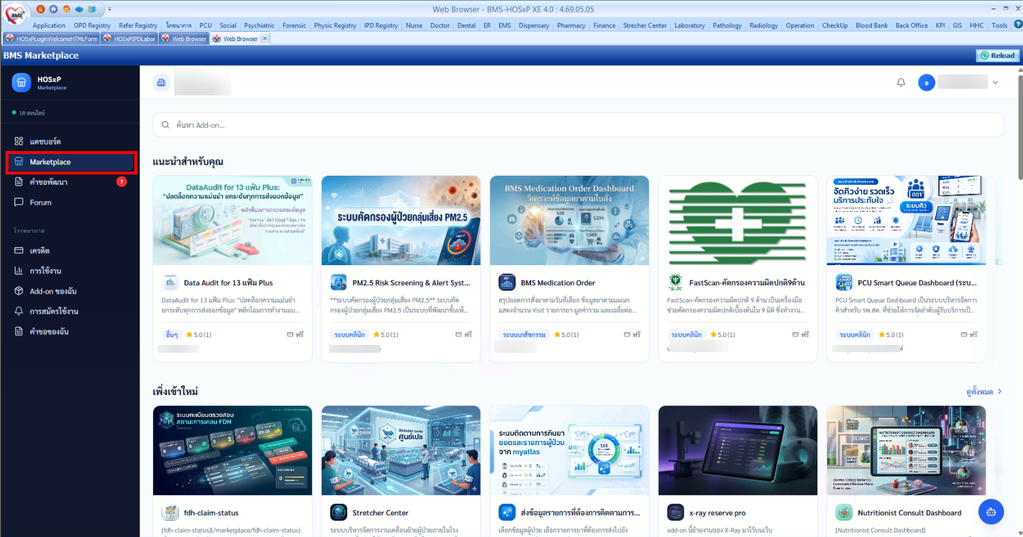
Task: Switch to the HOSxPLoginWelcomeHTMLForm tab
Action: (52, 39)
